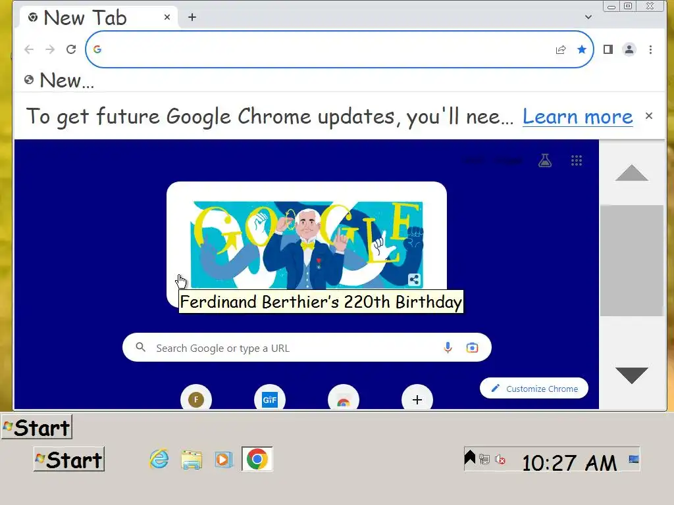Click the scrollbar up arrow
This screenshot has height=505, width=674.
click(631, 173)
